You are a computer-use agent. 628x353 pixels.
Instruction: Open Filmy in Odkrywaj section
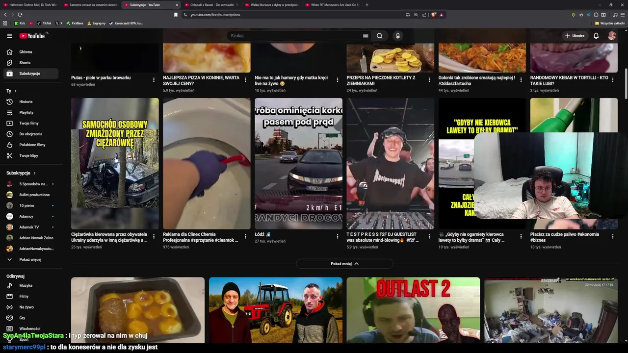(x=31, y=296)
